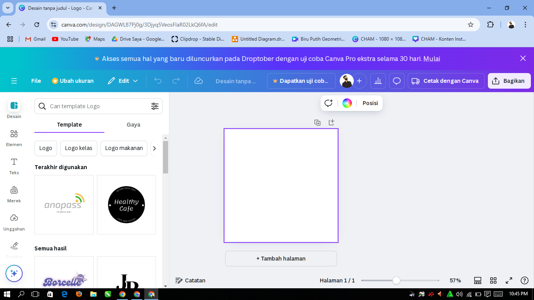Open the Merek brand panel
534x300 pixels.
tap(14, 194)
